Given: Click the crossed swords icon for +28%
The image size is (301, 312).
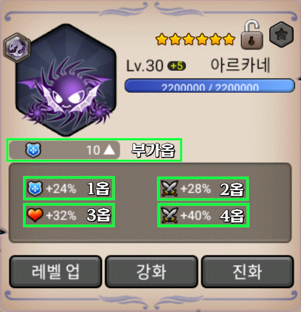Looking at the screenshot, I should point(169,189).
